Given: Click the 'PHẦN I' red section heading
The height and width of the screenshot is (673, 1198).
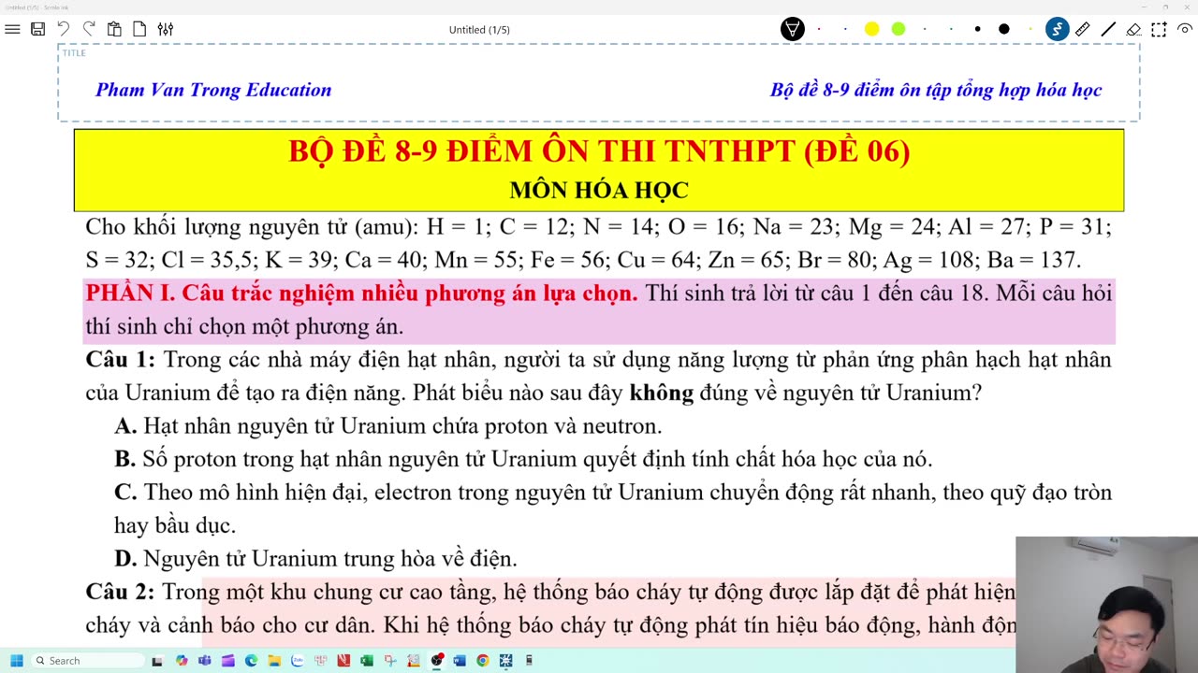Looking at the screenshot, I should (x=361, y=294).
